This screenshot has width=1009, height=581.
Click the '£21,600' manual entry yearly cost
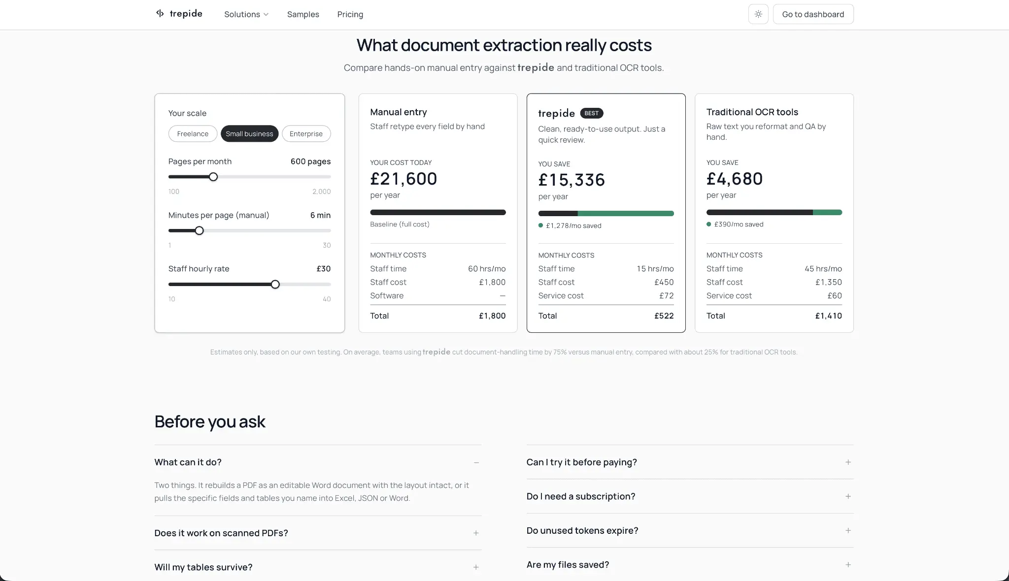pyautogui.click(x=404, y=179)
